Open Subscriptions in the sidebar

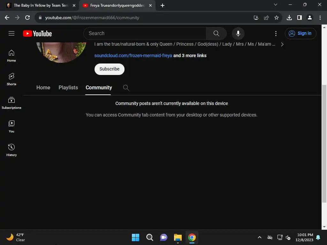(11, 103)
